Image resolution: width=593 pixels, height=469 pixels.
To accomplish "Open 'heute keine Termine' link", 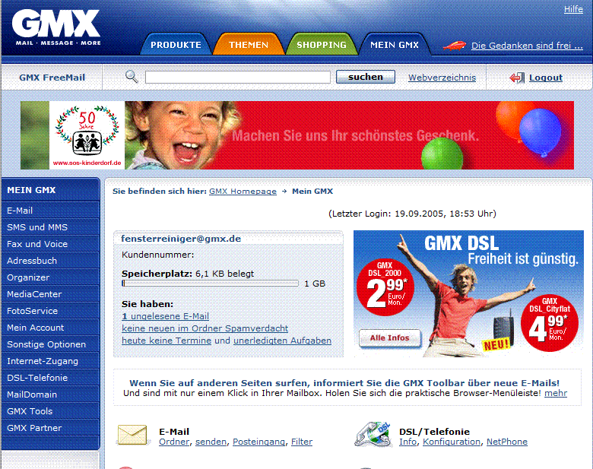I will coord(166,341).
